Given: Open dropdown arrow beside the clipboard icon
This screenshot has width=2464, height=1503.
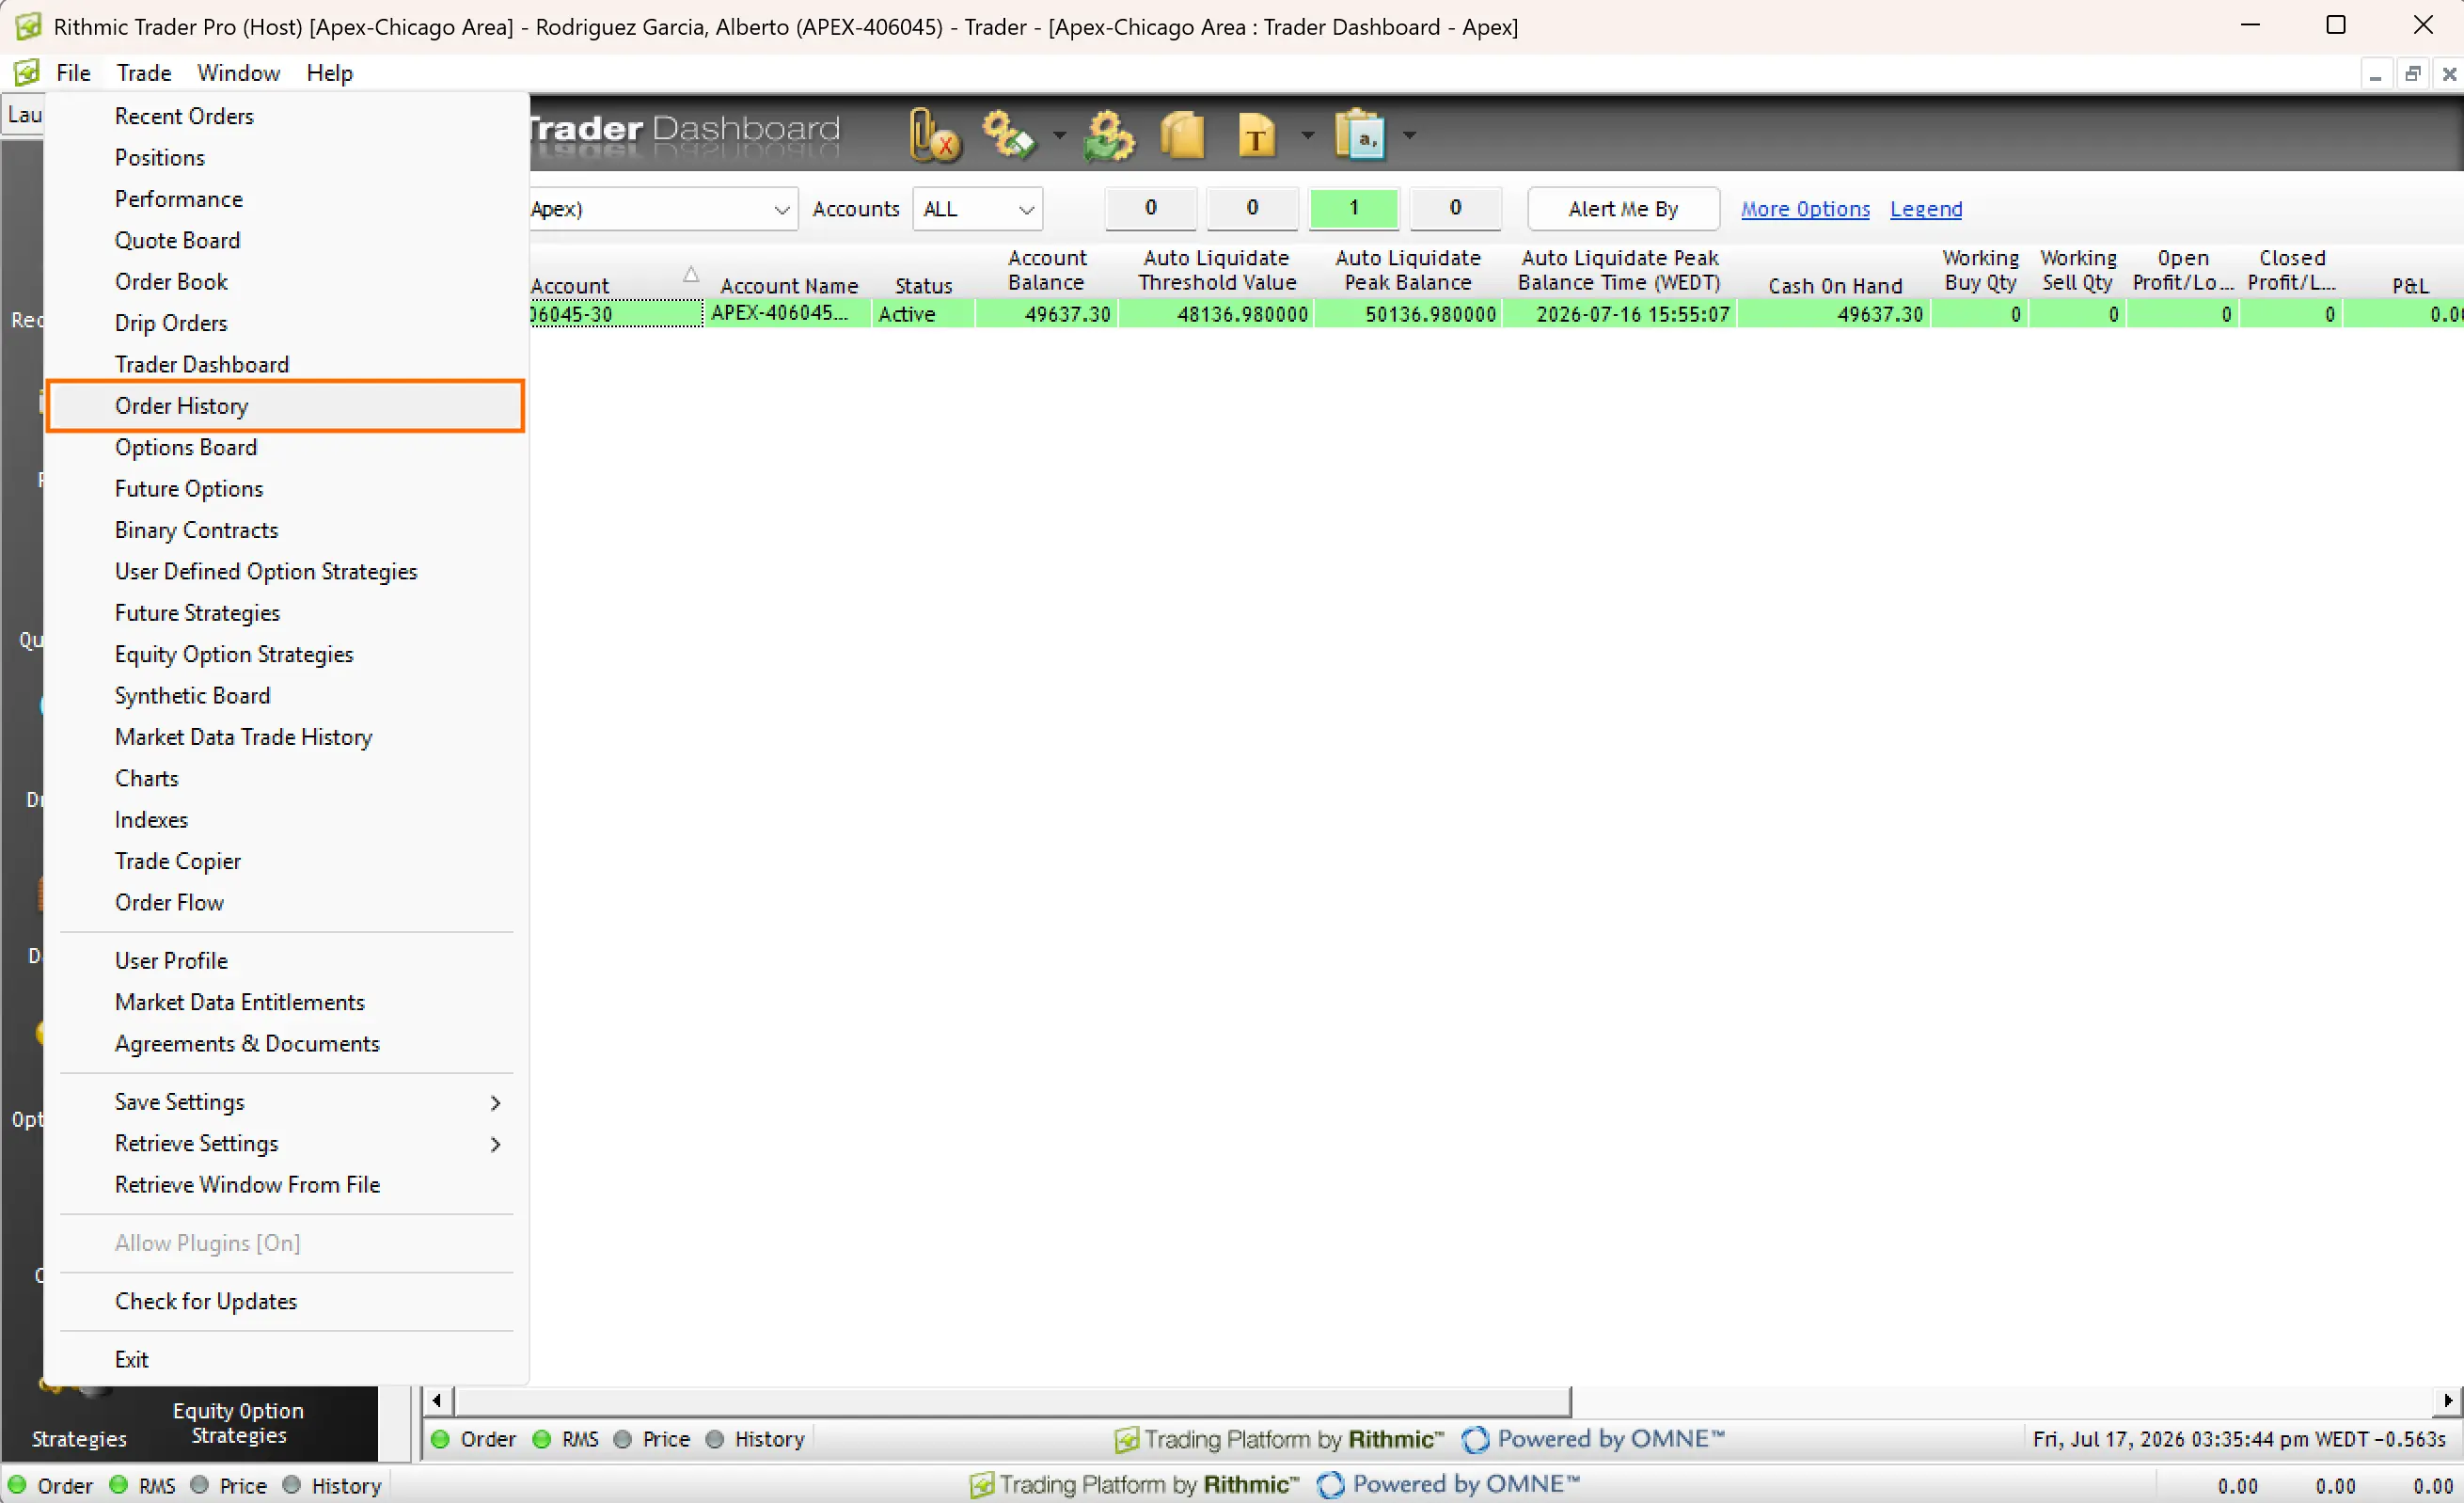Looking at the screenshot, I should coord(1408,135).
